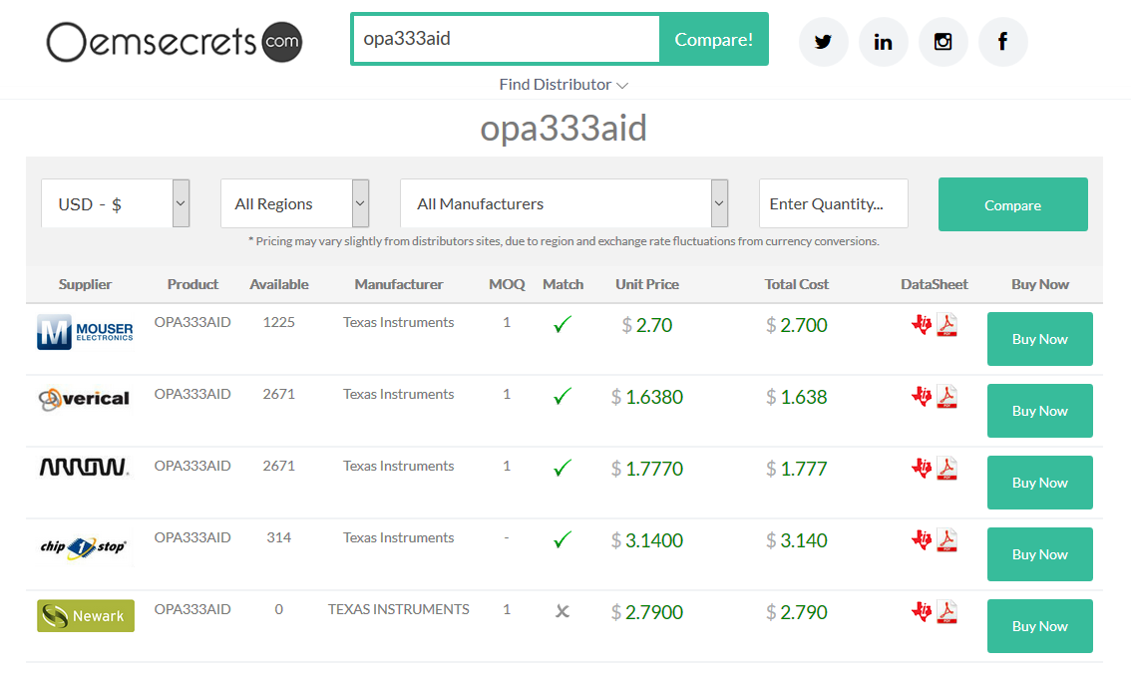
Task: Click Buy Now for Verical
Action: 1039,411
